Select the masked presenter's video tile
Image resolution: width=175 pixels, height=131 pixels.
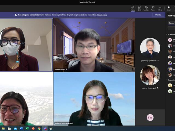26,45
